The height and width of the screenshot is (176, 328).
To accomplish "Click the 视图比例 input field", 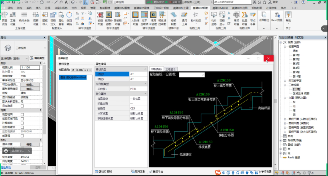I will 30,67.
